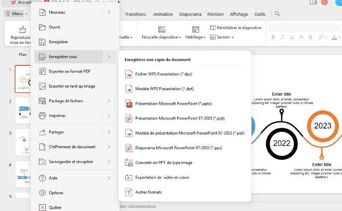The width and height of the screenshot is (342, 211).
Task: Click the .dps file format icon
Action: 129,74
